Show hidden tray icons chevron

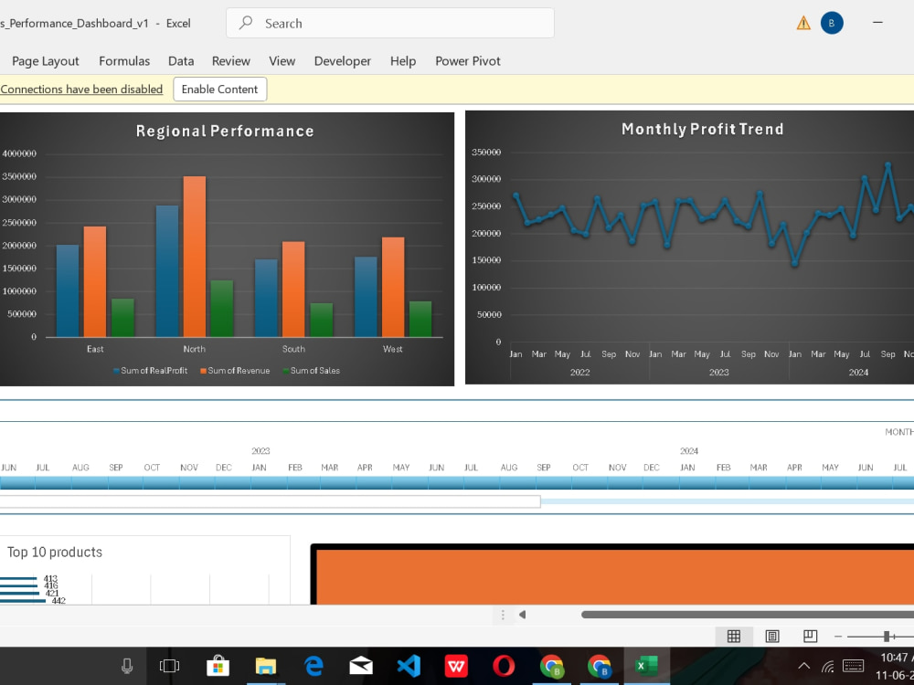coord(803,666)
